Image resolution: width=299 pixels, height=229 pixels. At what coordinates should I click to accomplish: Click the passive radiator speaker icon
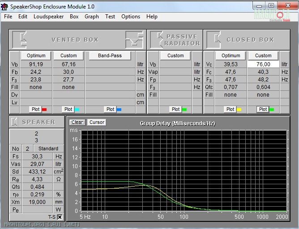click(x=156, y=40)
